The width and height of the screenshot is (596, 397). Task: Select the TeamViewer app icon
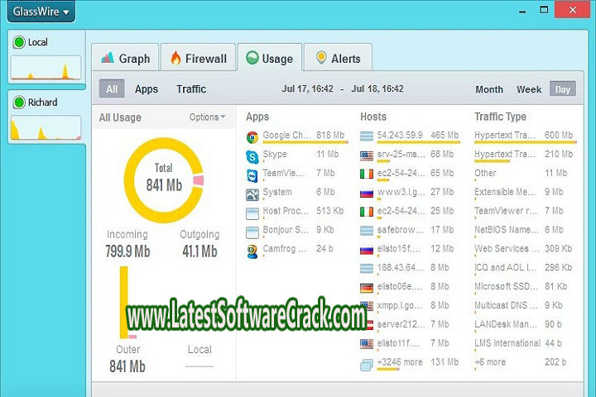(252, 175)
